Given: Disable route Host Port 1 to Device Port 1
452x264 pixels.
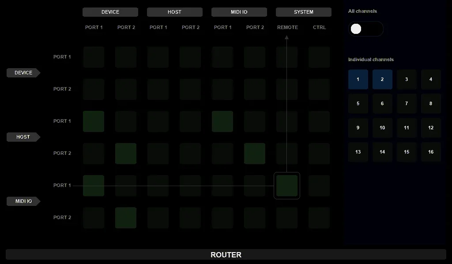Looking at the screenshot, I should [94, 121].
